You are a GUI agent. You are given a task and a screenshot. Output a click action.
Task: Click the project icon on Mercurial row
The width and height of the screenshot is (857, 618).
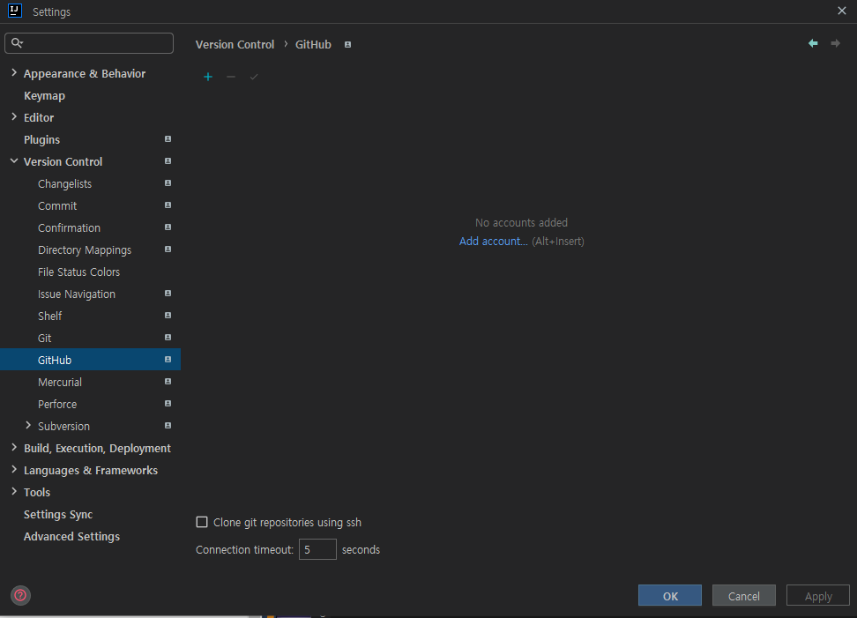point(168,382)
